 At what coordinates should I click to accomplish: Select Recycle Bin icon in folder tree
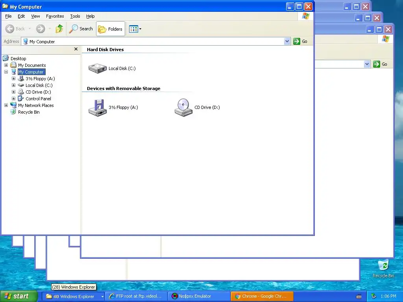(13, 112)
